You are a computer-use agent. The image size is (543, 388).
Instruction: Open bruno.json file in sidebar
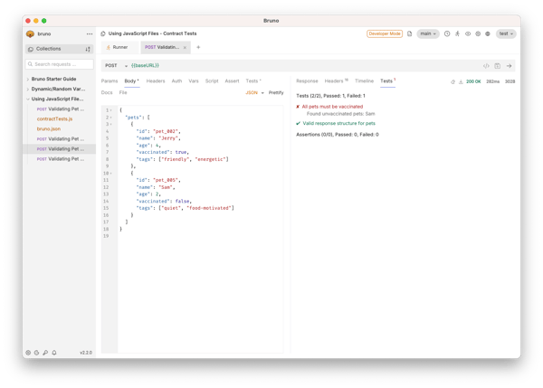(49, 129)
